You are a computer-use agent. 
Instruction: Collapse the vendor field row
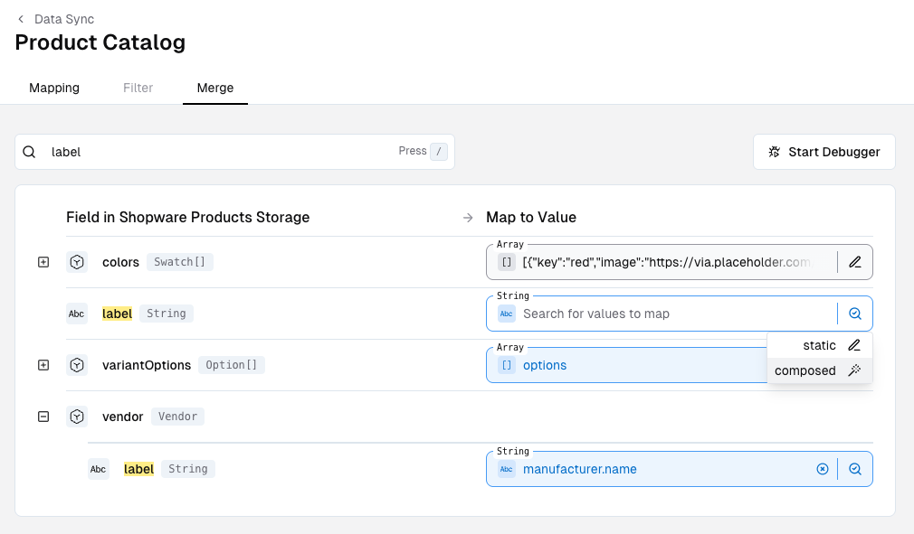point(43,417)
